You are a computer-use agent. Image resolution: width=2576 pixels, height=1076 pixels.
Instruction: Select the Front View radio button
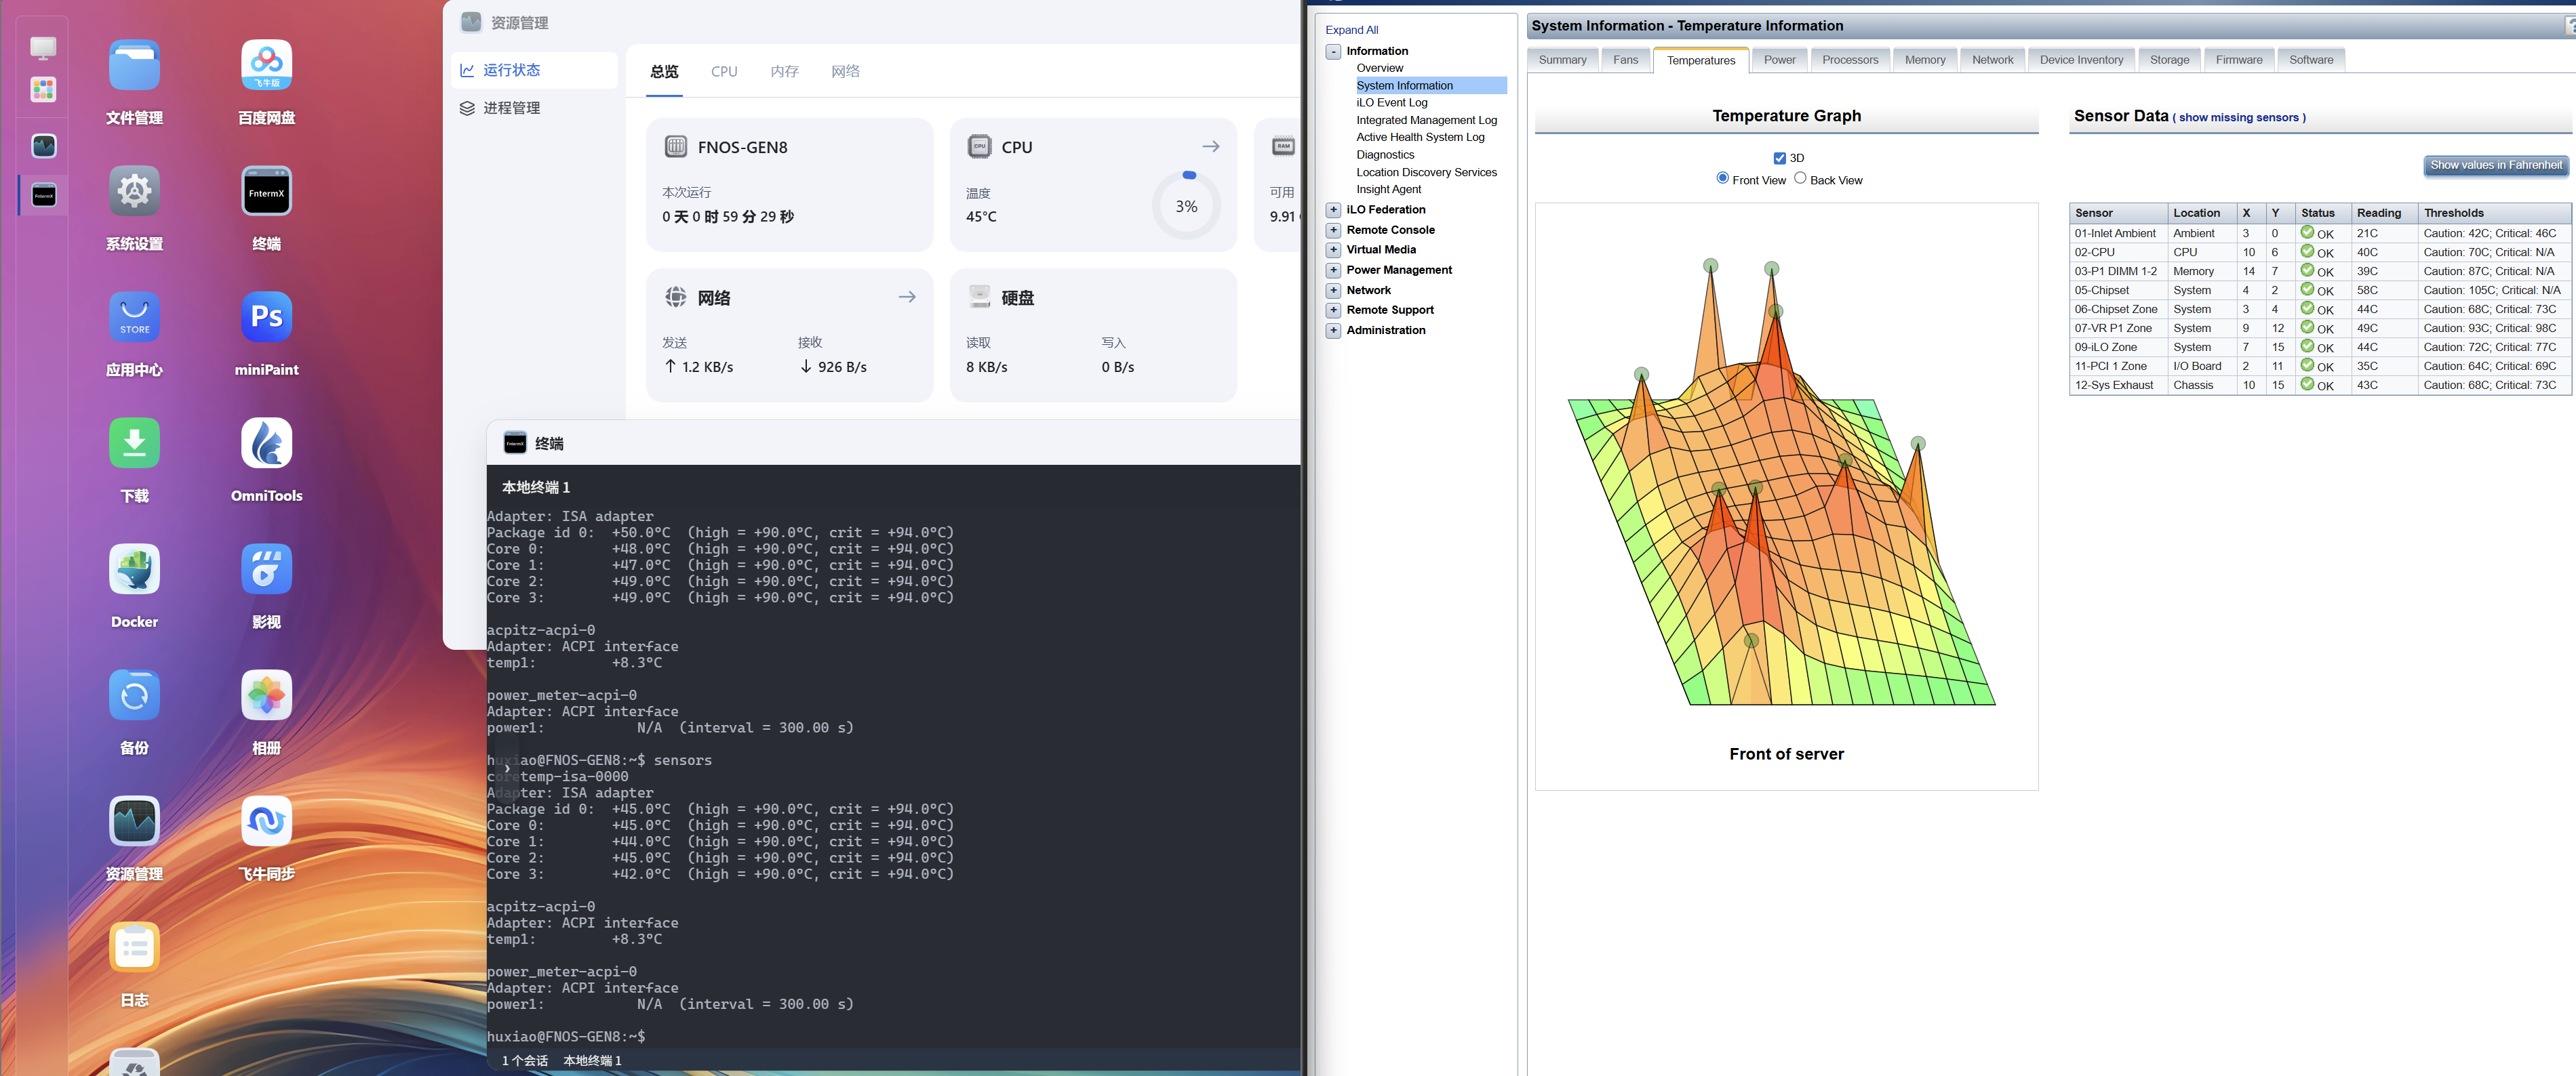tap(1722, 179)
